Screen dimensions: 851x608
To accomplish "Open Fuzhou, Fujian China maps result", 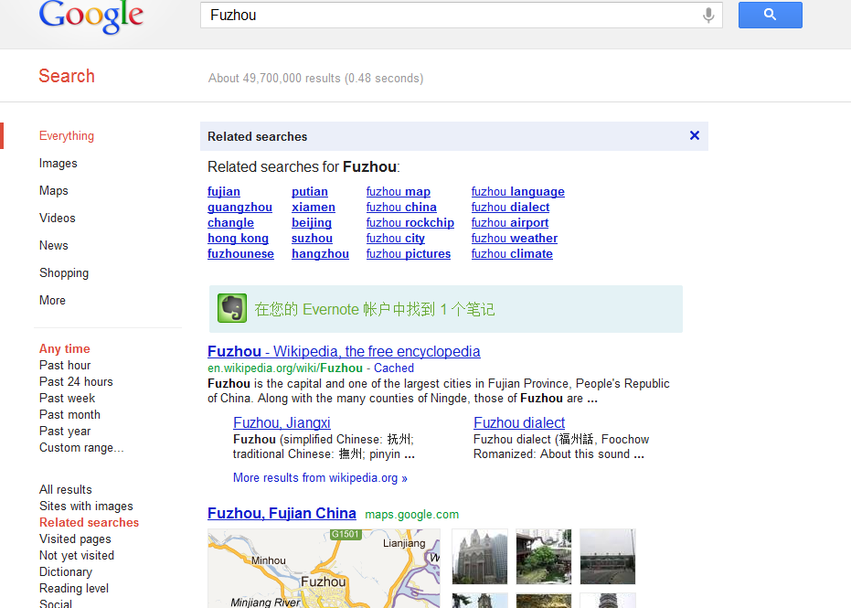I will point(282,513).
